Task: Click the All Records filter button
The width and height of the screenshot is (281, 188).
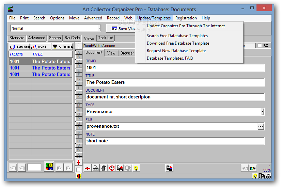Action: [x=62, y=47]
